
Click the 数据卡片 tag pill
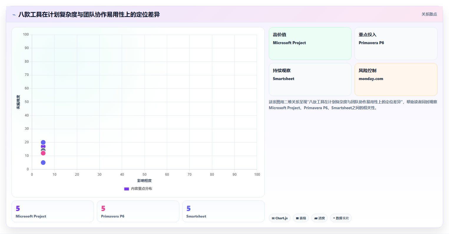tap(341, 218)
